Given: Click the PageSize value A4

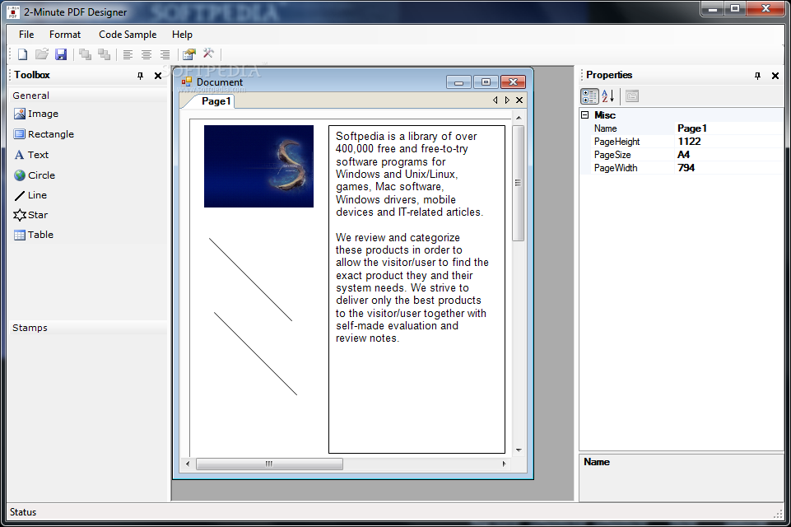Looking at the screenshot, I should (x=729, y=155).
